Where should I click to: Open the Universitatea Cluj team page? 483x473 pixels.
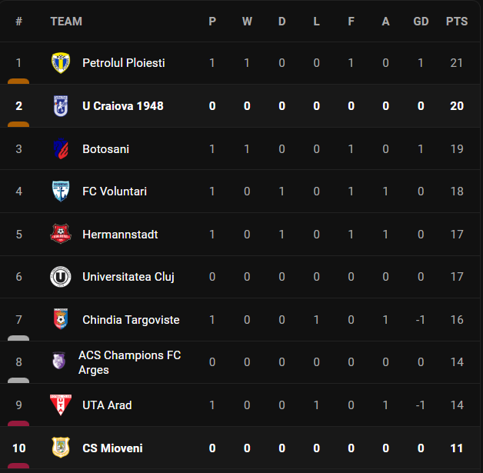(128, 277)
